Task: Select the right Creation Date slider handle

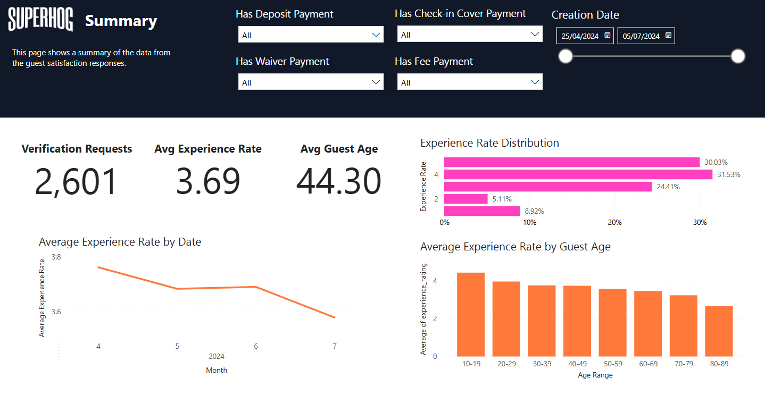Action: pos(738,56)
